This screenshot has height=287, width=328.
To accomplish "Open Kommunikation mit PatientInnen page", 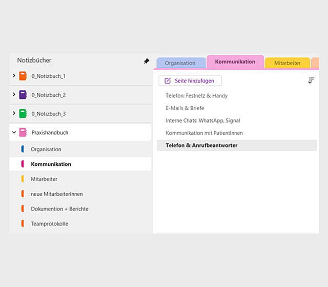I will click(x=204, y=133).
